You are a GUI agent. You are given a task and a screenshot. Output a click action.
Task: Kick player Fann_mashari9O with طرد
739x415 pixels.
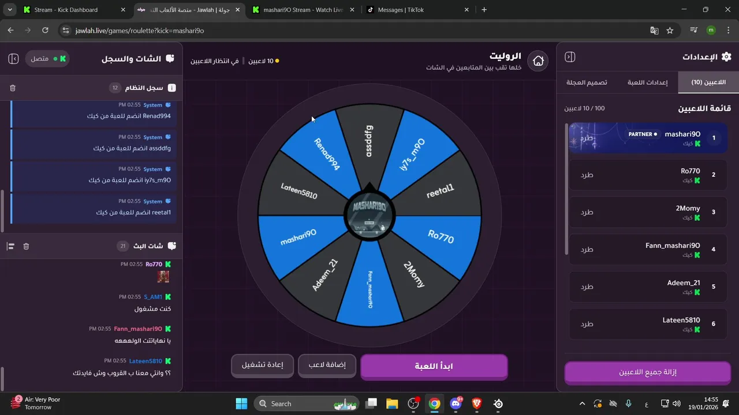click(x=587, y=250)
